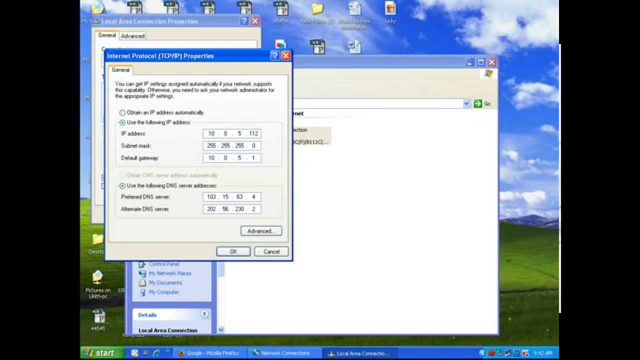This screenshot has height=360, width=640.
Task: Open the address bar dropdown in Network Connections
Action: [x=466, y=103]
